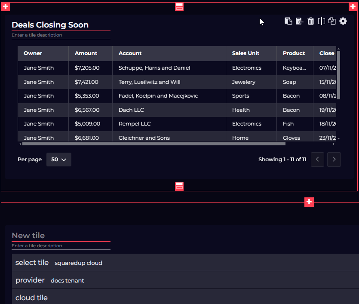This screenshot has height=304, width=359.
Task: Select the 'cloud tile' row
Action: [x=185, y=297]
